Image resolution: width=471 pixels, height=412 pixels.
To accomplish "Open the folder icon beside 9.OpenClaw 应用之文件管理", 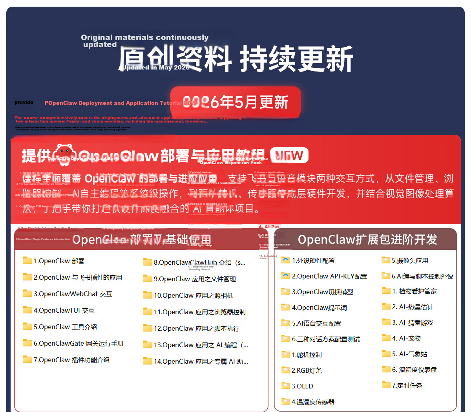I will [148, 278].
